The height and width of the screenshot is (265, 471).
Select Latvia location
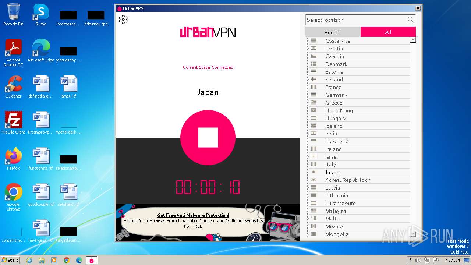pos(359,188)
